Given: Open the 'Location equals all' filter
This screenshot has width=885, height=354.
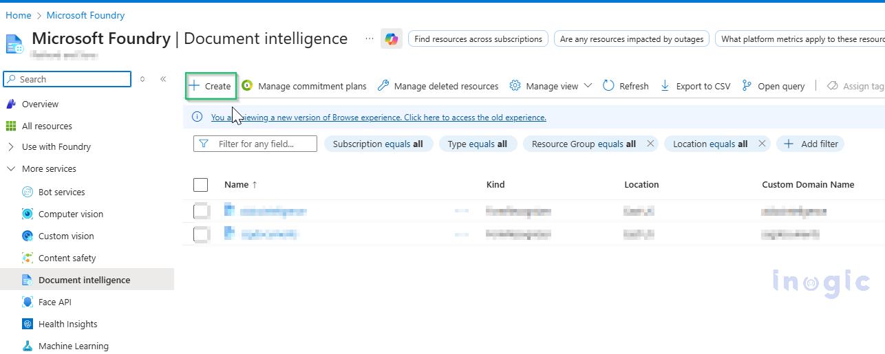Looking at the screenshot, I should [x=710, y=144].
